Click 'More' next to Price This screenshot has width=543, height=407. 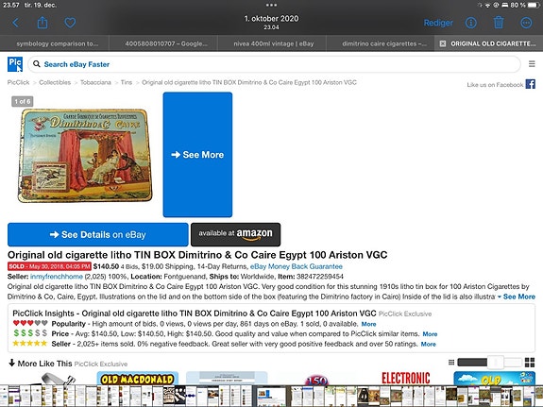click(430, 334)
